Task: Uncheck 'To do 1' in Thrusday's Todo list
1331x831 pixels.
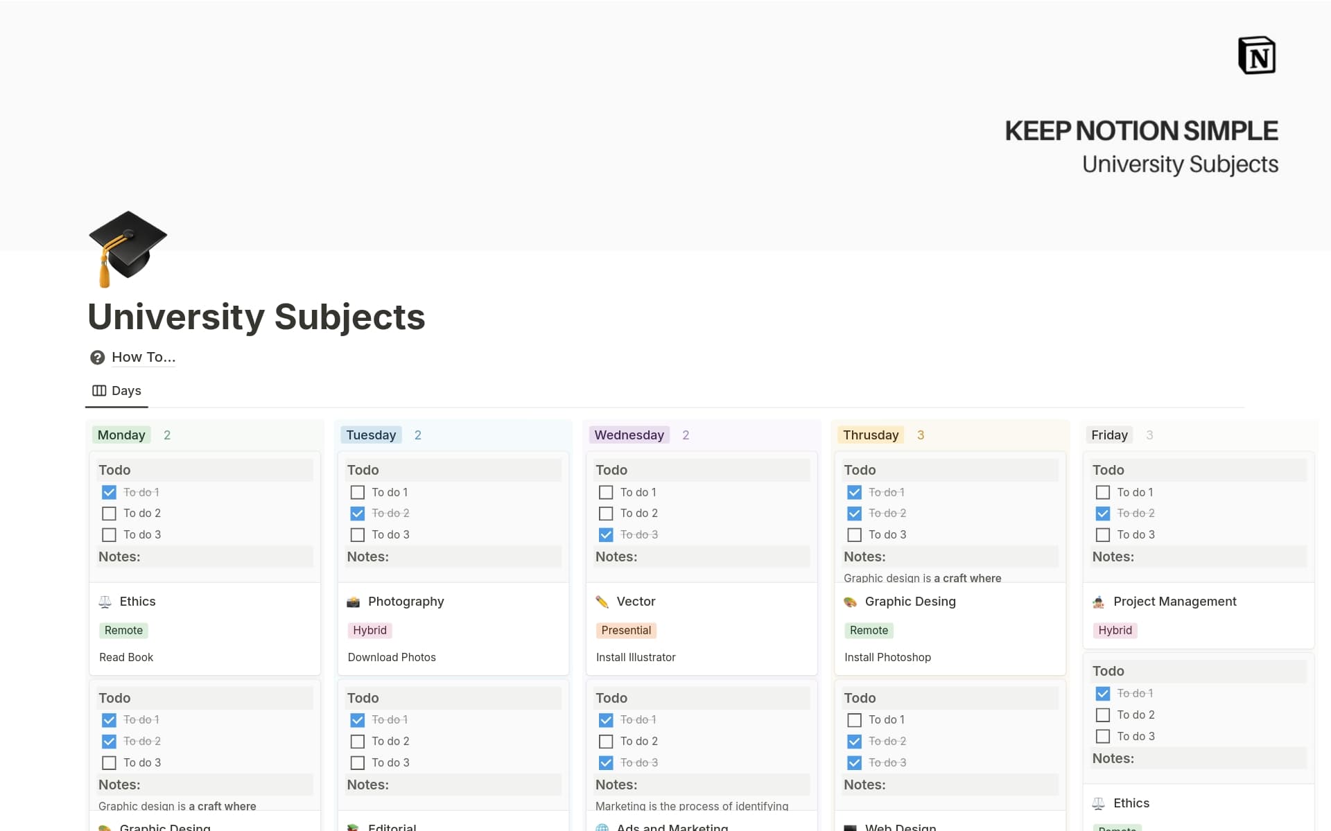Action: [854, 492]
